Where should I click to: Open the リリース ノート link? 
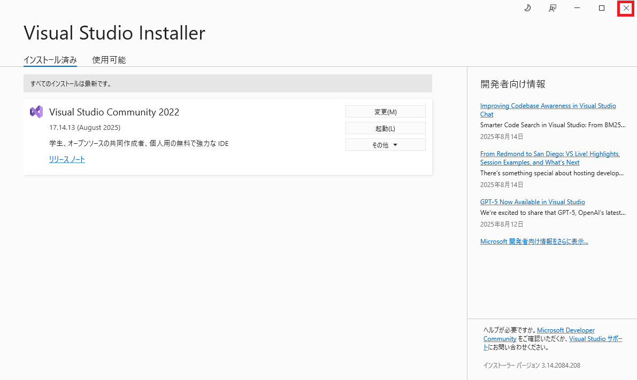pos(67,159)
